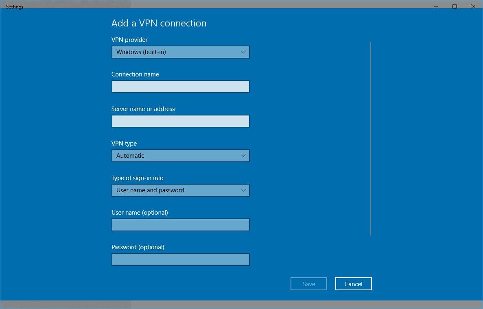Open the VPN provider dropdown
Screen dimensions: 483x309
pos(180,52)
